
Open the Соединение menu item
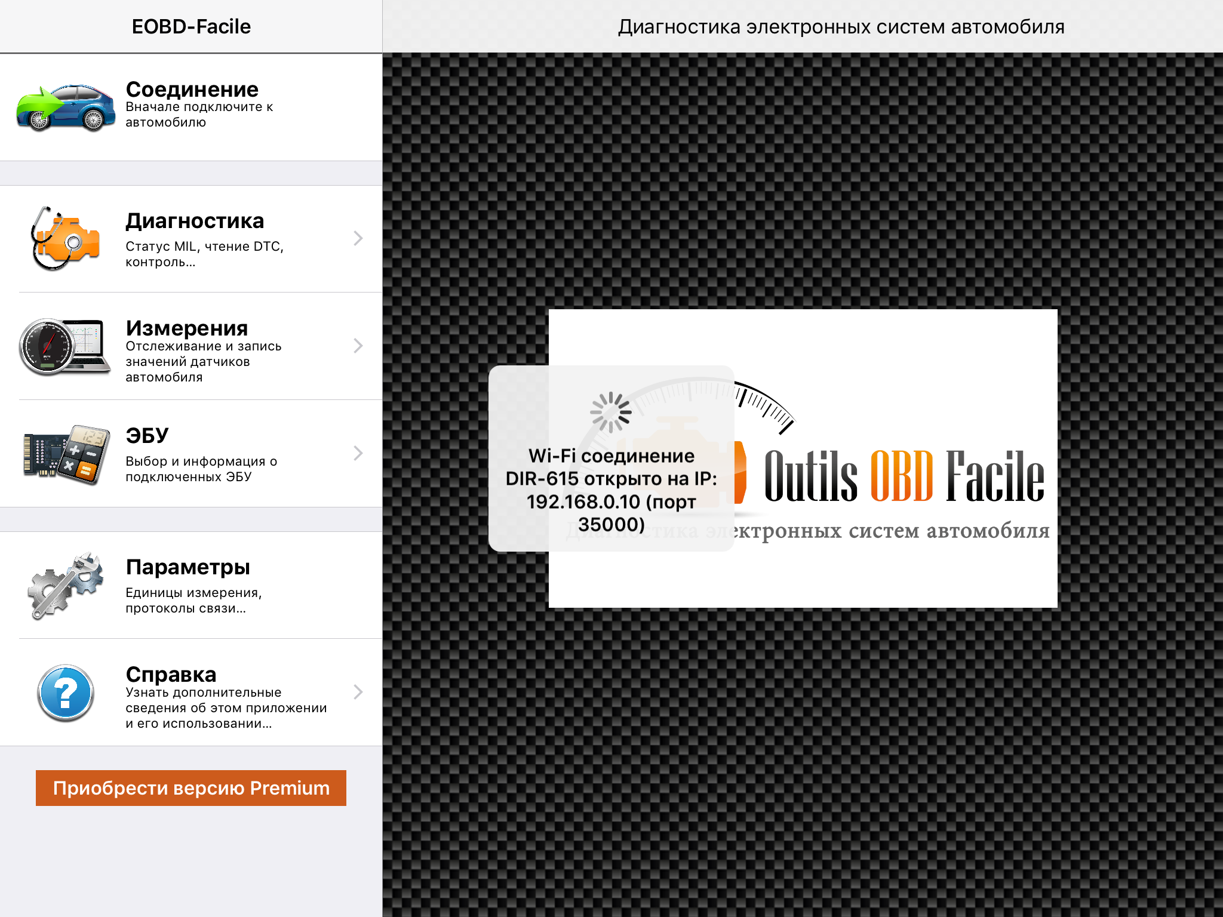(x=191, y=107)
